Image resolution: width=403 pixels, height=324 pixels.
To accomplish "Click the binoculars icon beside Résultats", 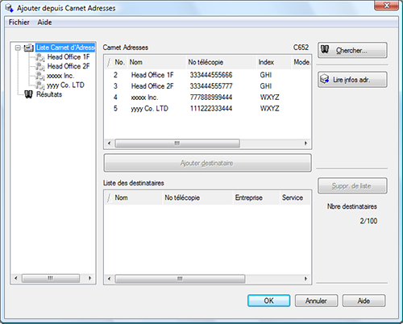I will 28,94.
